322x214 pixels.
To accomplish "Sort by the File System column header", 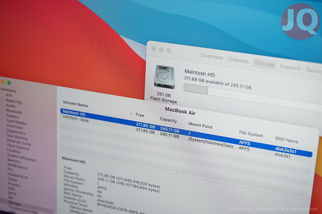I will tap(251, 134).
